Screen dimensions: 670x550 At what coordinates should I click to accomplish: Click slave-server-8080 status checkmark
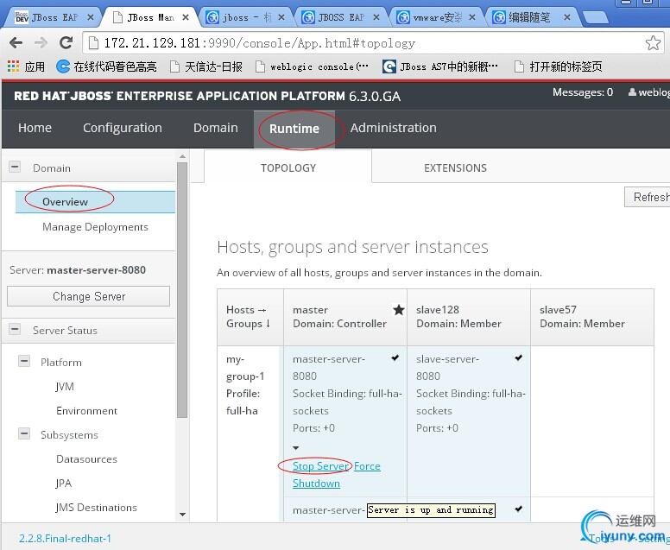[518, 357]
